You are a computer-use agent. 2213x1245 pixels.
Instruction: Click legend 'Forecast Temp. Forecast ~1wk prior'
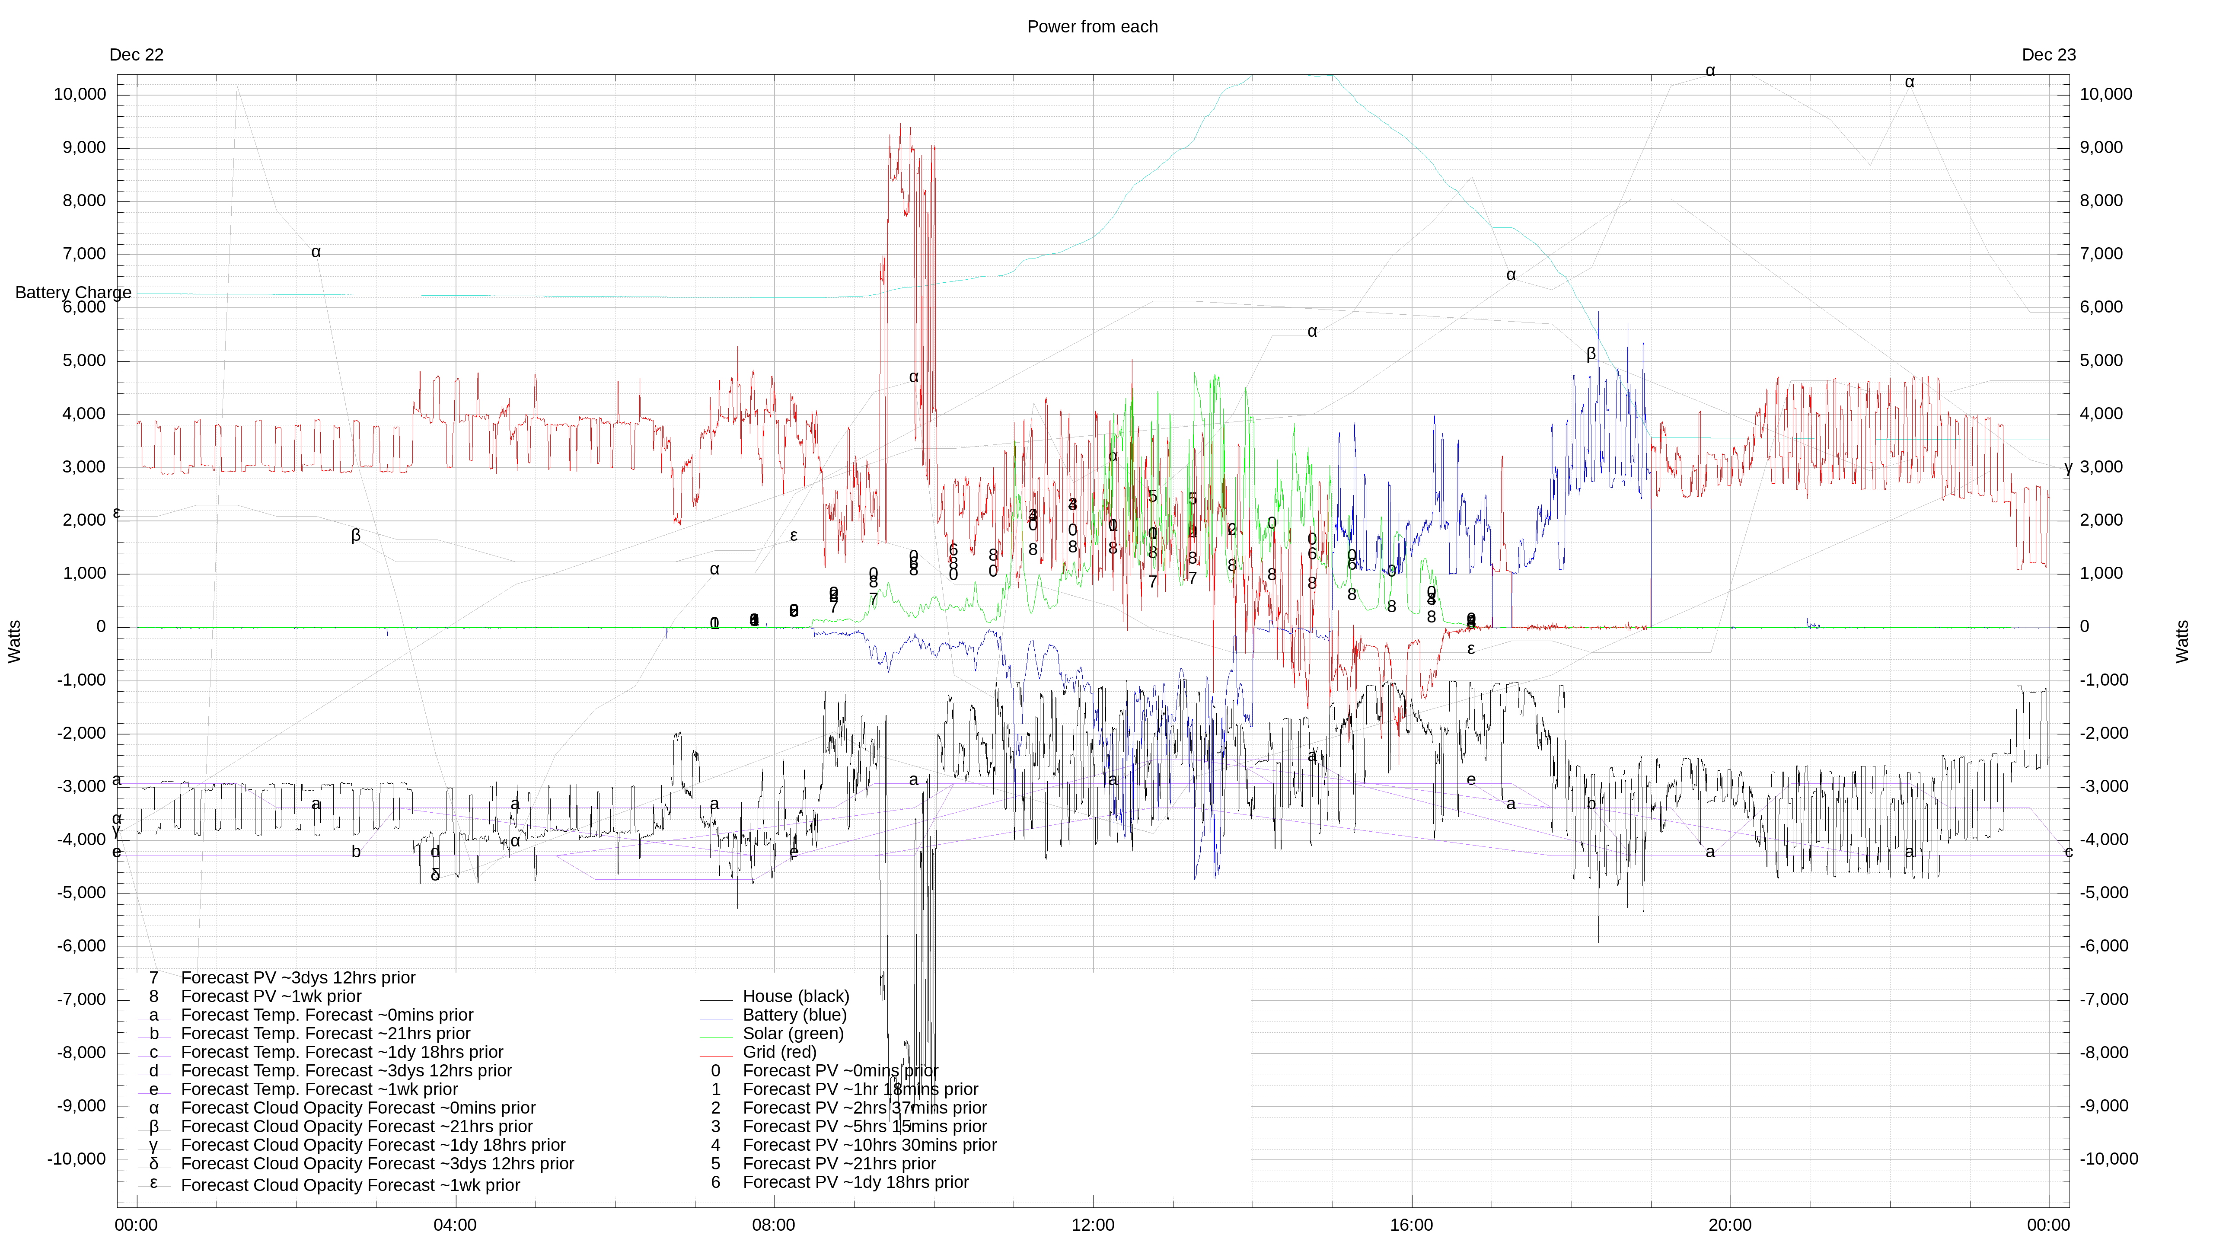pos(319,1089)
